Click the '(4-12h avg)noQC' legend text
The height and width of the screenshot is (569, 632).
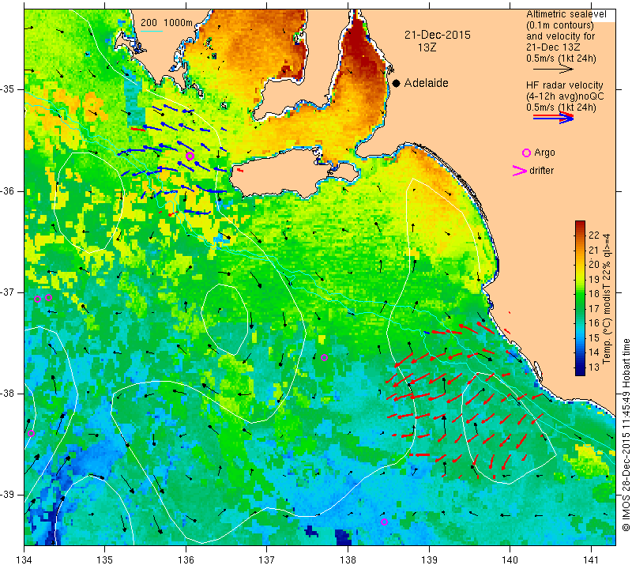click(565, 96)
